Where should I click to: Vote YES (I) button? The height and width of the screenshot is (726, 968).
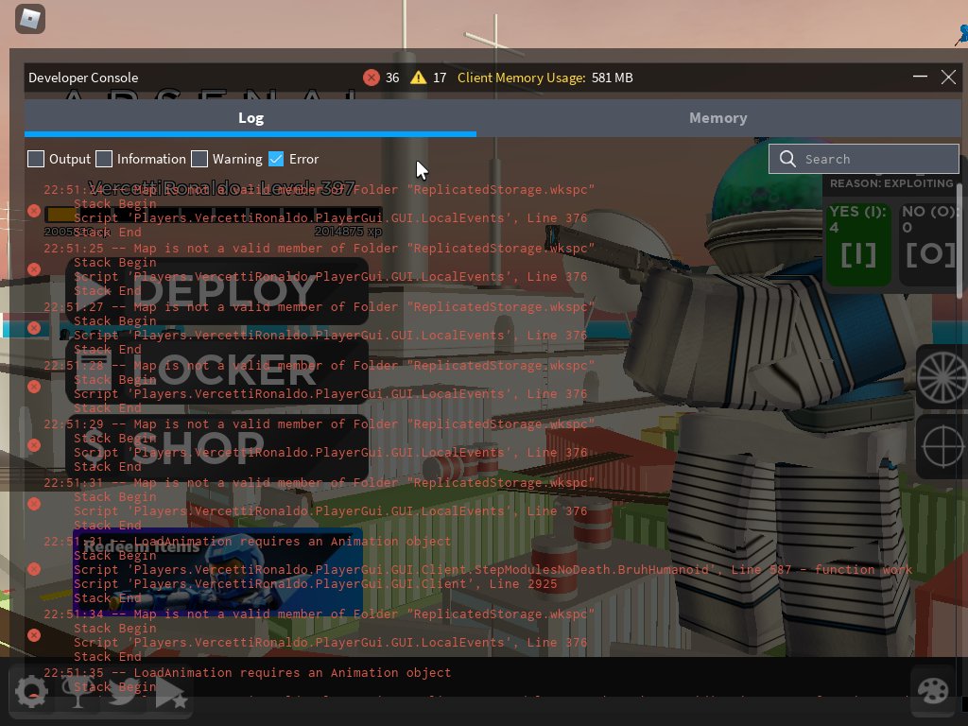(x=858, y=245)
